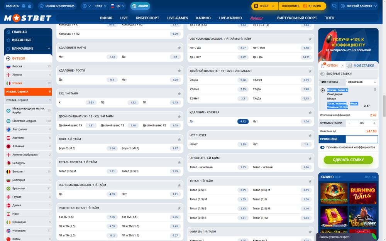
Task: Click the Промо-код input field
Action: (362, 139)
